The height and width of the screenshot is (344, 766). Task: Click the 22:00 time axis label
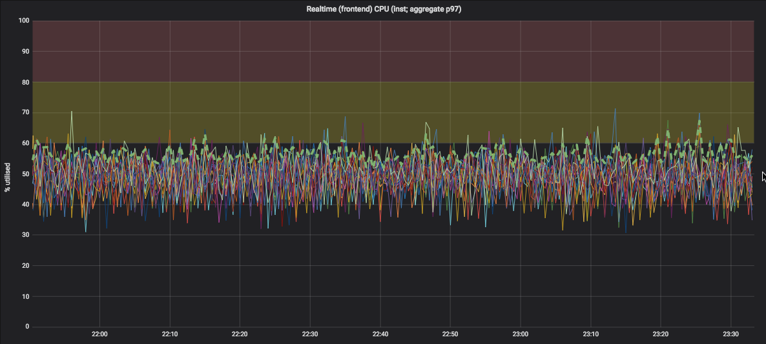(99, 334)
